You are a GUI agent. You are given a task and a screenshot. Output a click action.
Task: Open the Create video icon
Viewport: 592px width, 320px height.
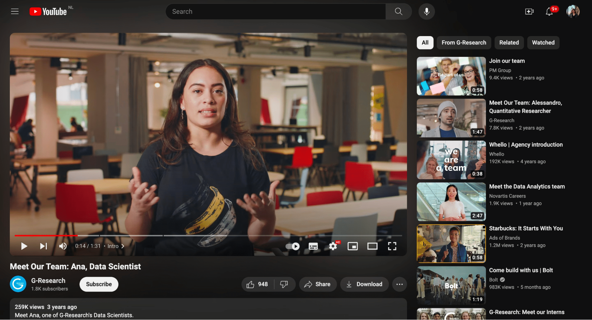[529, 11]
